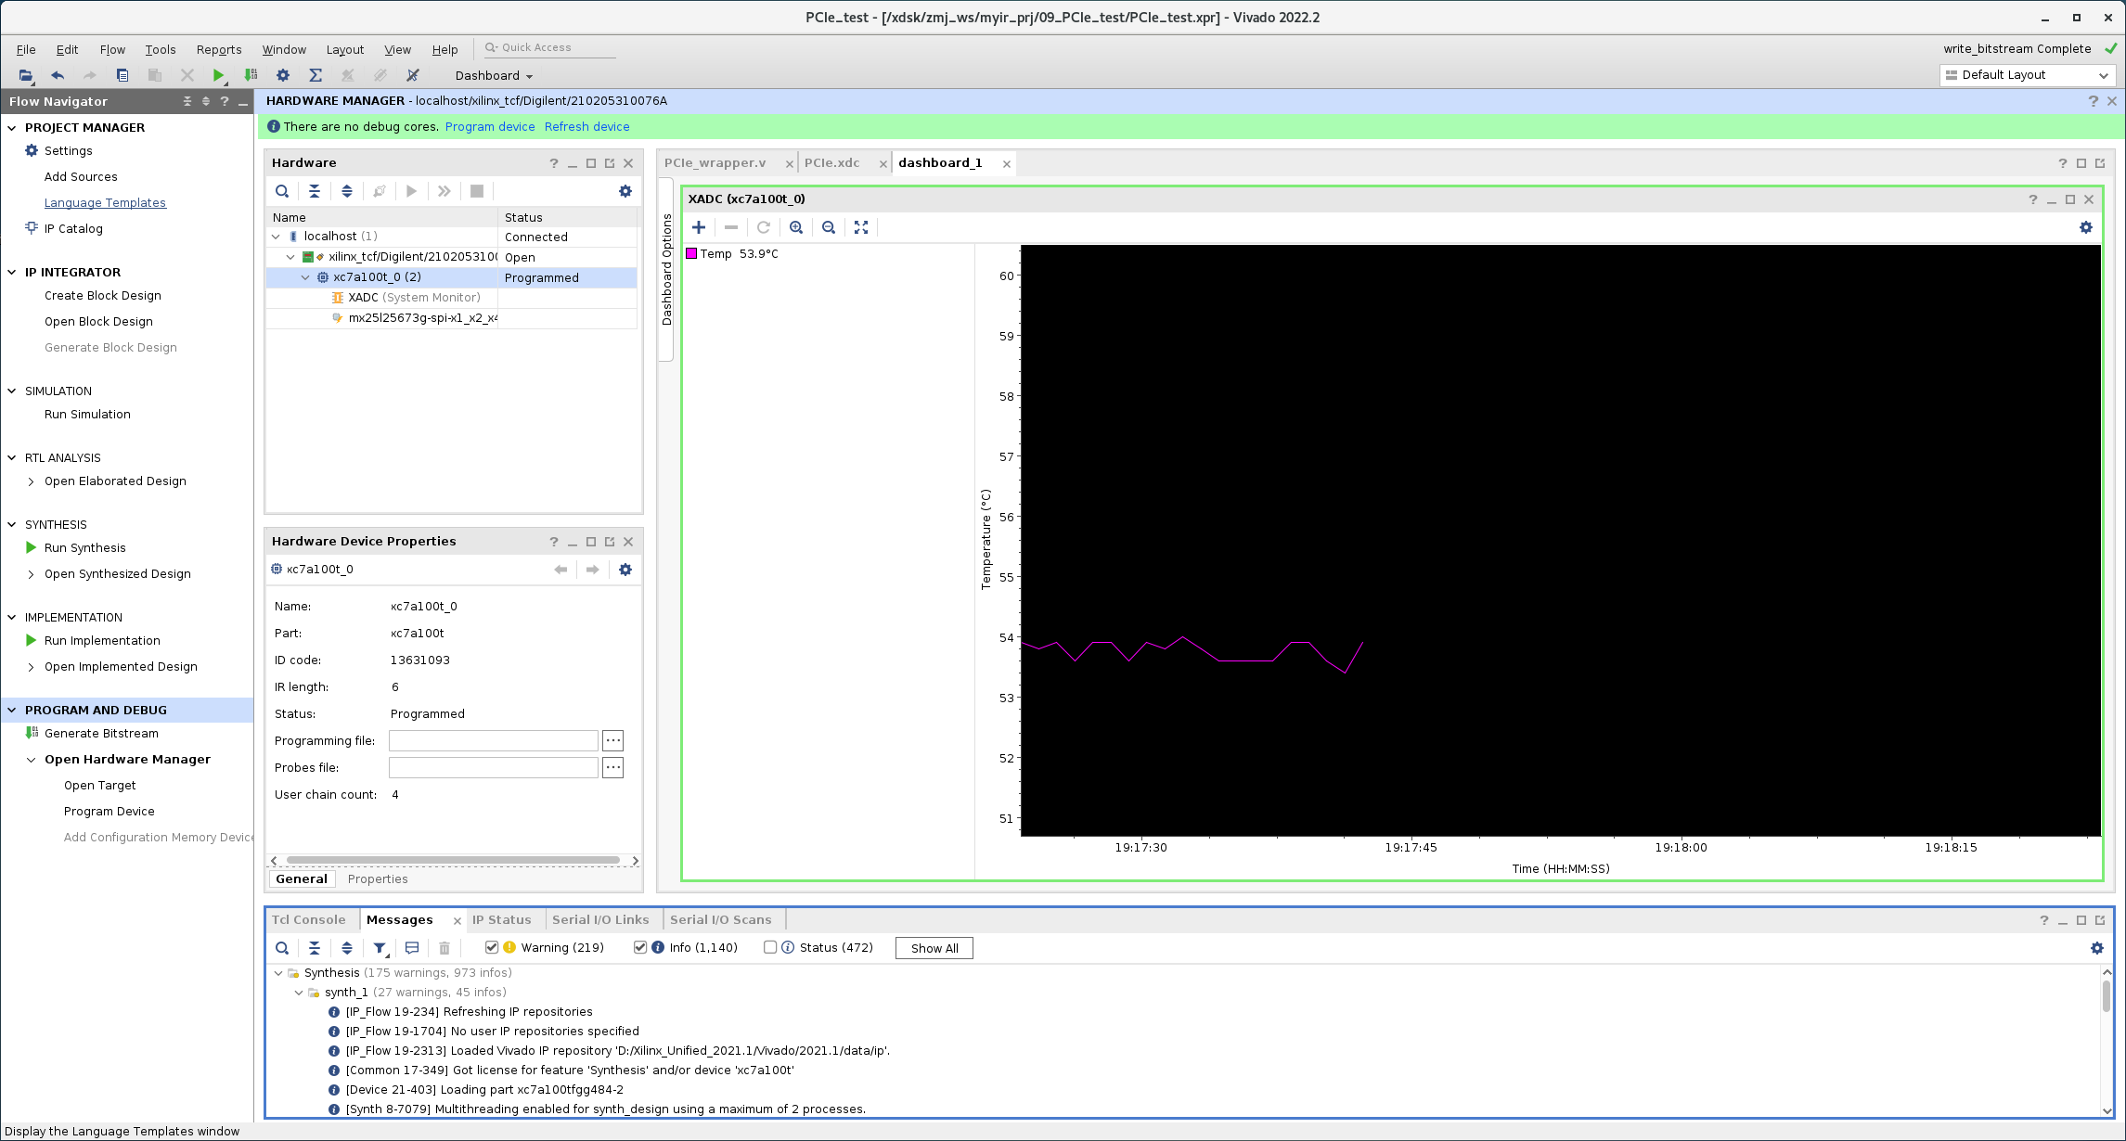
Task: Open Hardware panel settings gear
Action: coord(625,191)
